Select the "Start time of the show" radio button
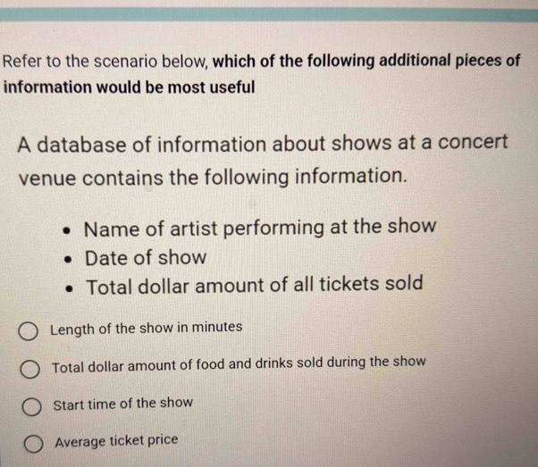This screenshot has height=467, width=538. 30,407
